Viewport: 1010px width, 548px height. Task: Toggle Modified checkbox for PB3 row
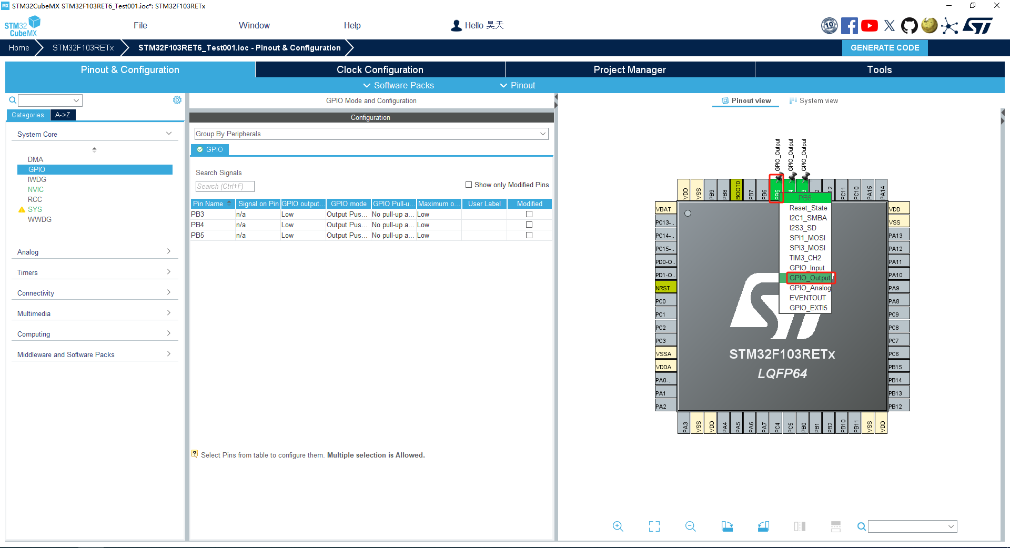tap(529, 214)
